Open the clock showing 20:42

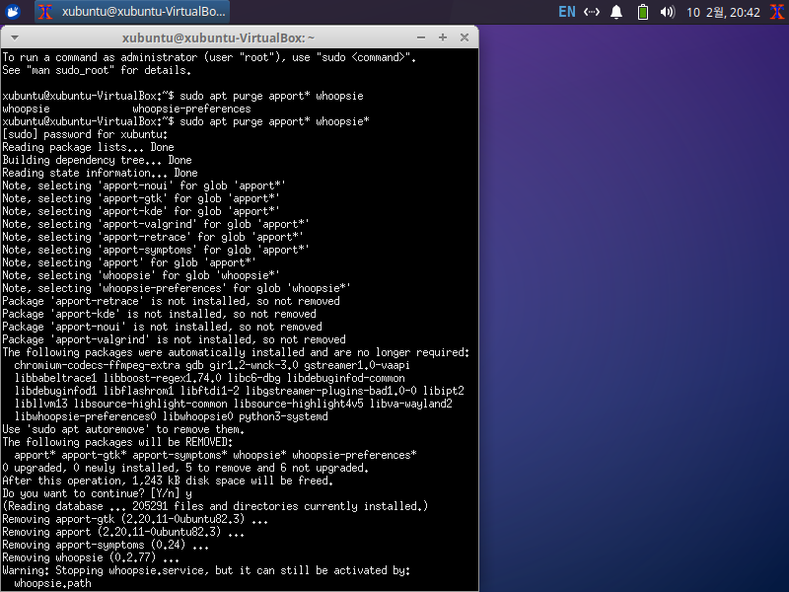(723, 12)
